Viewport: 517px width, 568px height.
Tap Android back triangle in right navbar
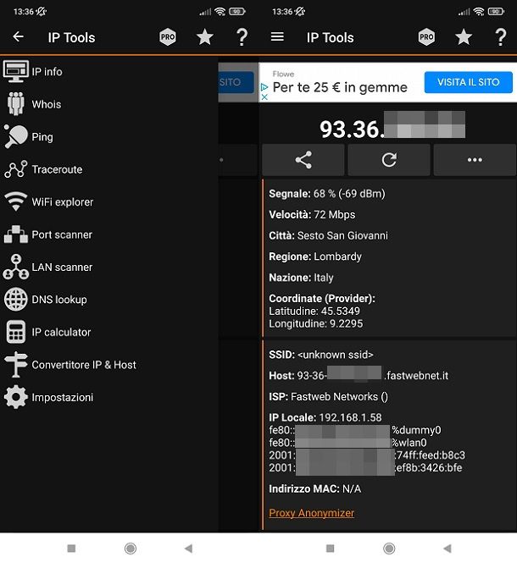click(x=447, y=549)
